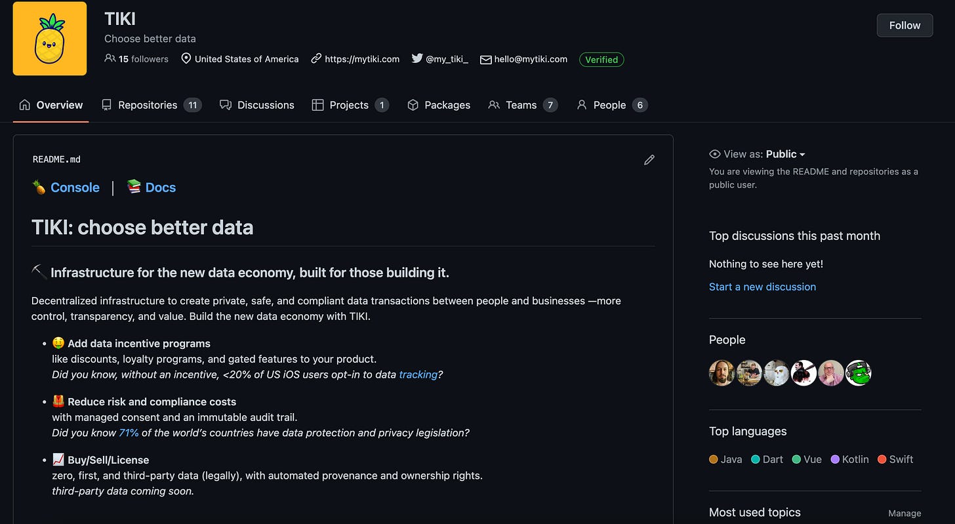955x524 pixels.
Task: Click the pencil icon to edit README
Action: tap(649, 159)
